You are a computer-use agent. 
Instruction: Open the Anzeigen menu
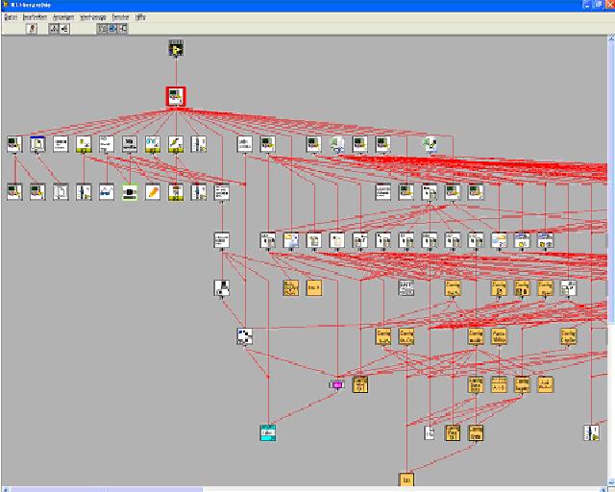[63, 17]
